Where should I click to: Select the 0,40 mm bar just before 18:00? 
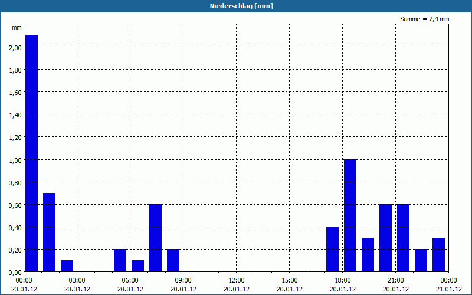coord(333,249)
